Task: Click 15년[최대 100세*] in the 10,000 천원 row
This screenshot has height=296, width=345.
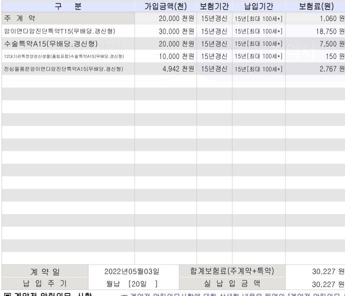Action: (x=258, y=56)
